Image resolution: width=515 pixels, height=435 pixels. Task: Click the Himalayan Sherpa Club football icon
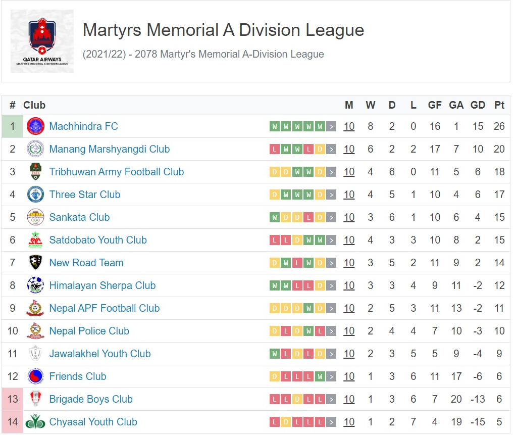point(35,285)
